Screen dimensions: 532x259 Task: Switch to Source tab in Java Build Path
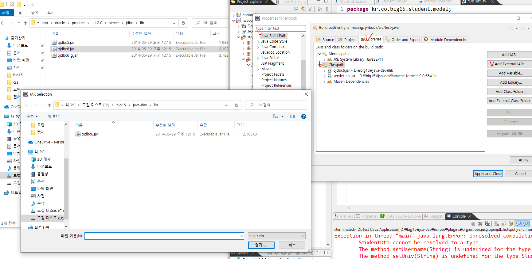point(325,40)
